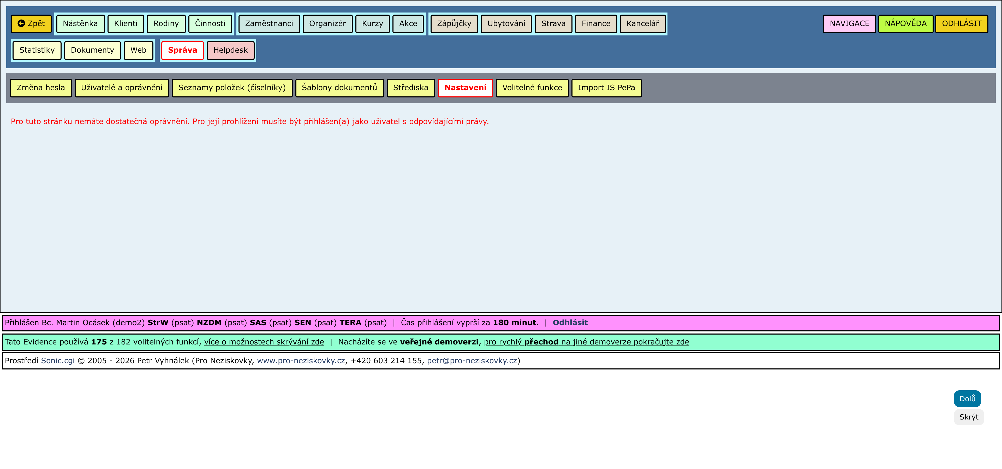Click the Odhlásit link in status bar
Image resolution: width=1002 pixels, height=469 pixels.
(x=570, y=323)
